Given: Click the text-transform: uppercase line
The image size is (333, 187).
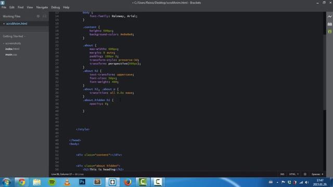Looking at the screenshot, I should (112, 74).
